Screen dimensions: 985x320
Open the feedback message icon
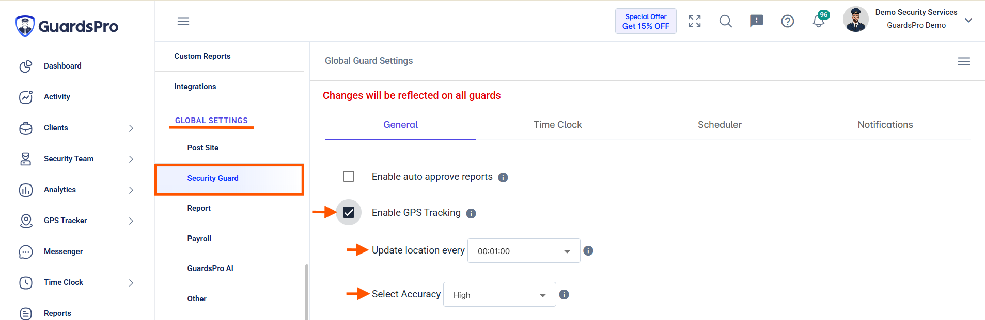[x=756, y=21]
